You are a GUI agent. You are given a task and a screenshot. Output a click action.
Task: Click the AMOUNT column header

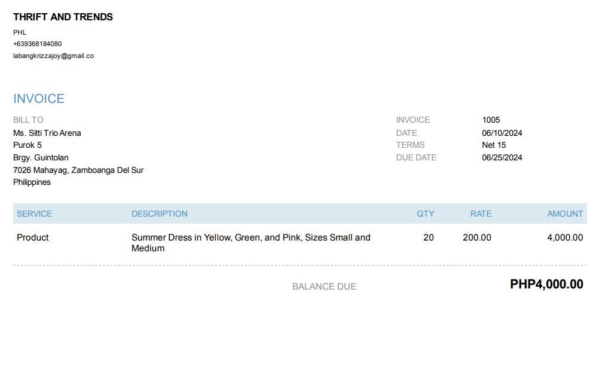[x=565, y=214]
